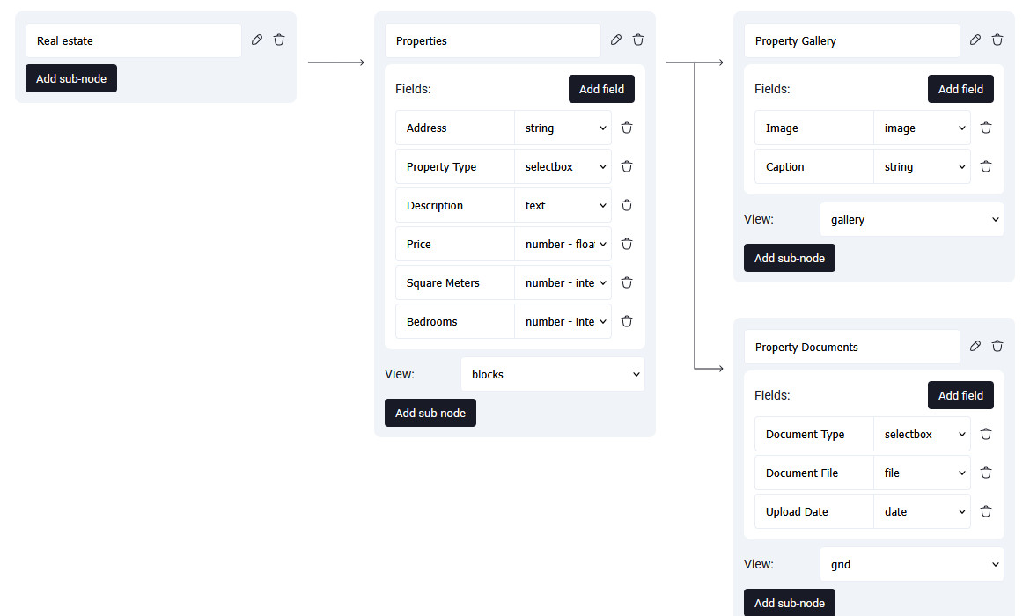Click the pencil icon next to Properties
The height and width of the screenshot is (616, 1030).
click(616, 40)
